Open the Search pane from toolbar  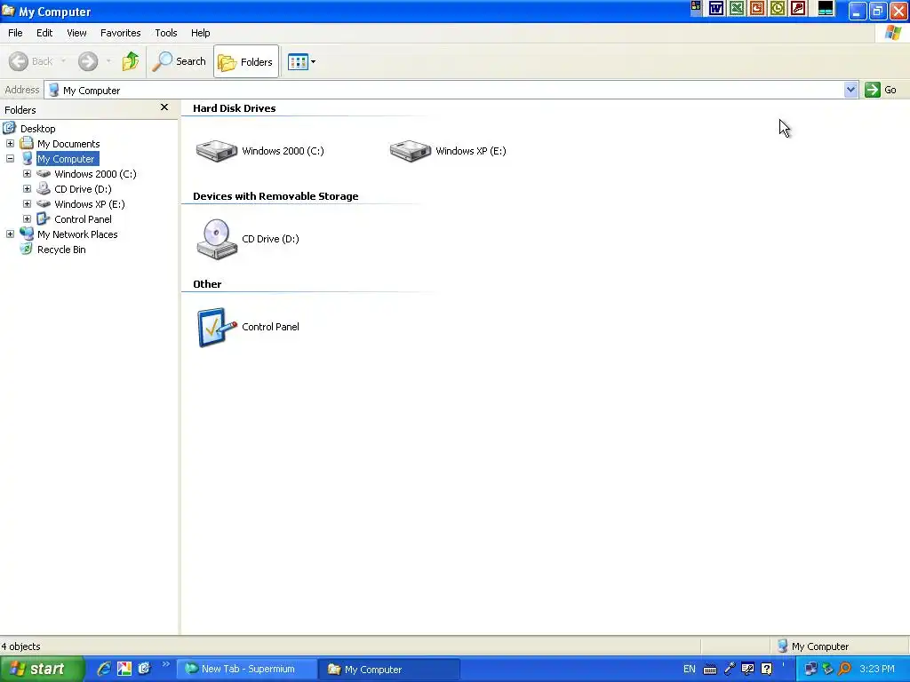point(179,61)
